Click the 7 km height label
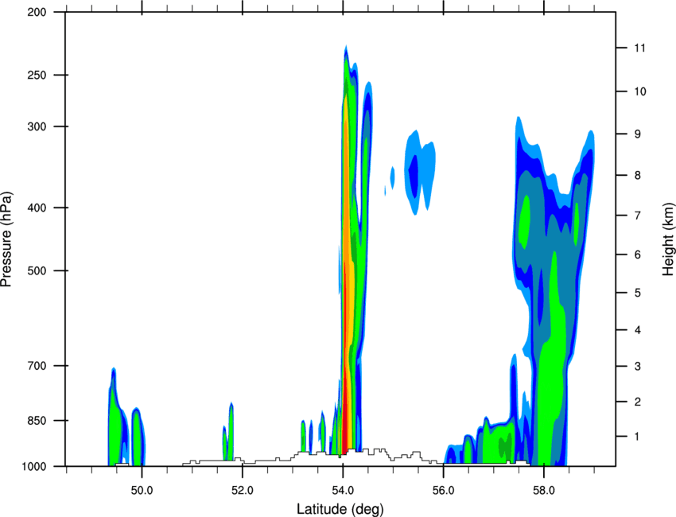 (x=638, y=216)
